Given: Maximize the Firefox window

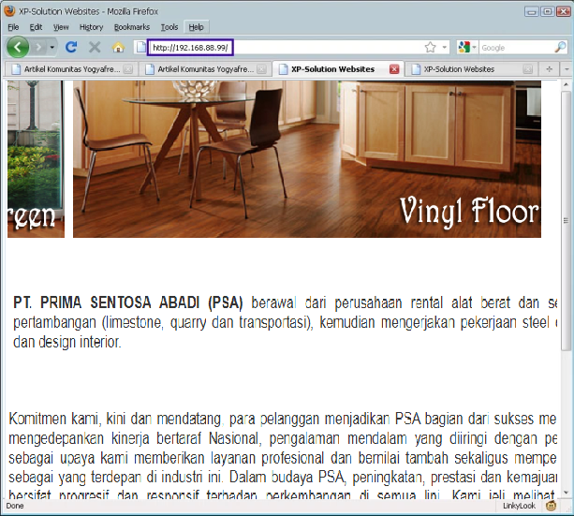Looking at the screenshot, I should coord(547,11).
